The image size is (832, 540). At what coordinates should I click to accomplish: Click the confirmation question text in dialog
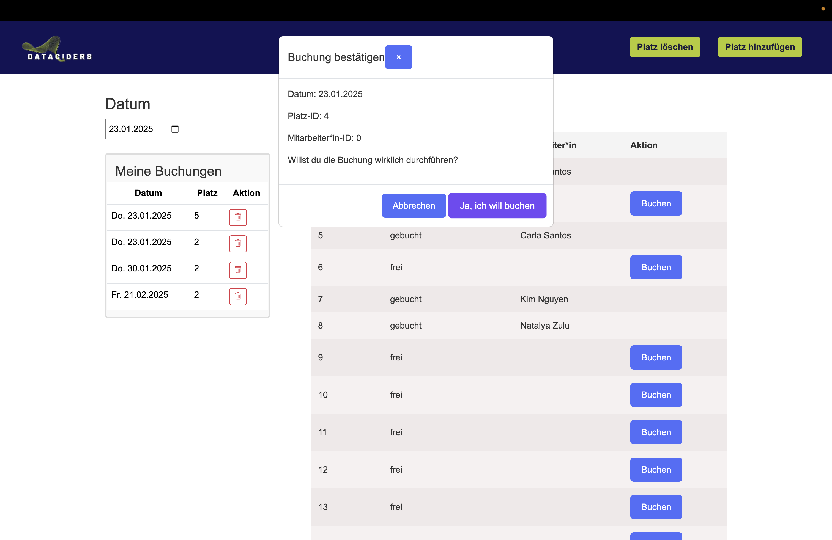(x=372, y=160)
